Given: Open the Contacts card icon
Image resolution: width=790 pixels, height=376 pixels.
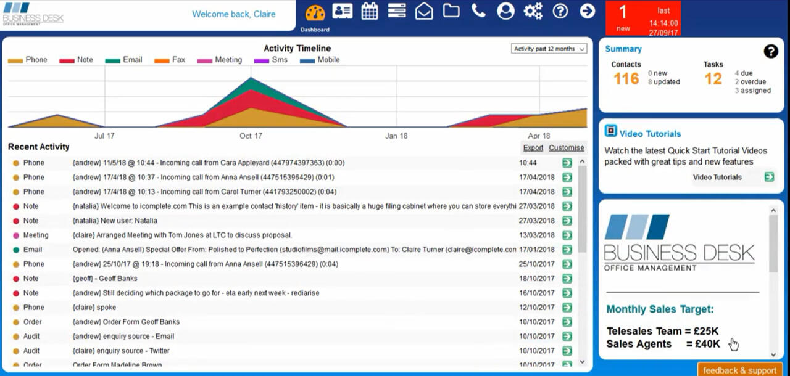Looking at the screenshot, I should pos(343,10).
